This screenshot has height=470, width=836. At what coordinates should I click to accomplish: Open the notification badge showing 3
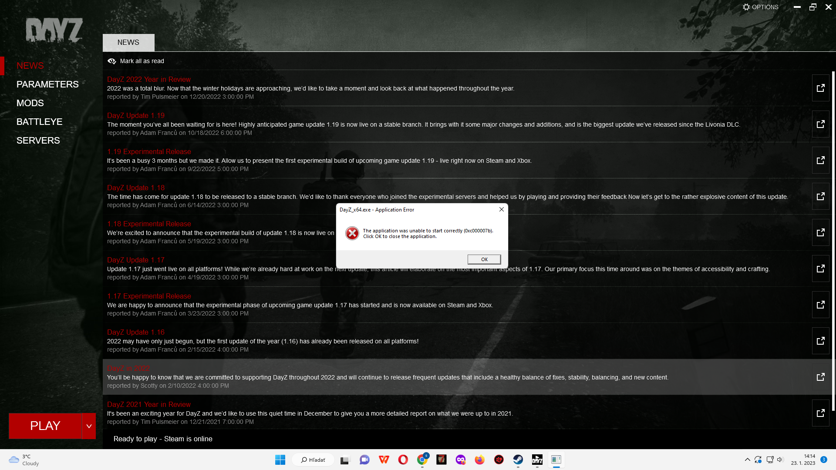coord(823,460)
